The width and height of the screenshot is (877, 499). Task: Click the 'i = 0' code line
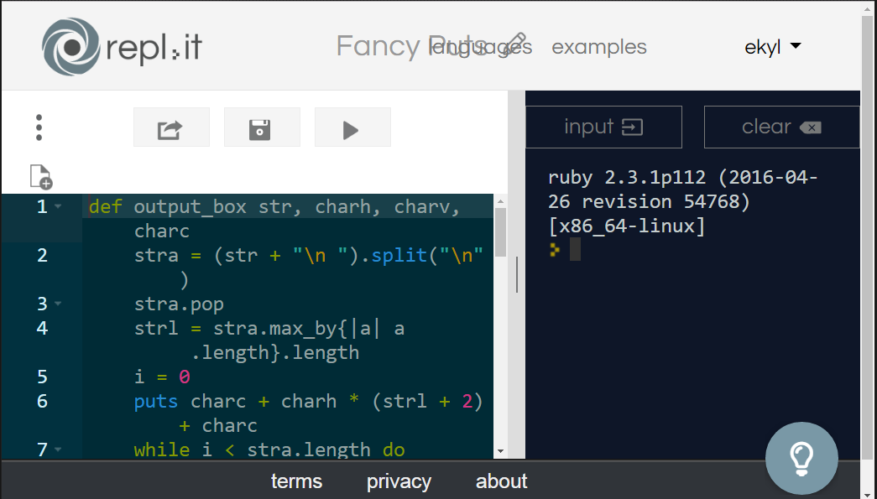162,377
